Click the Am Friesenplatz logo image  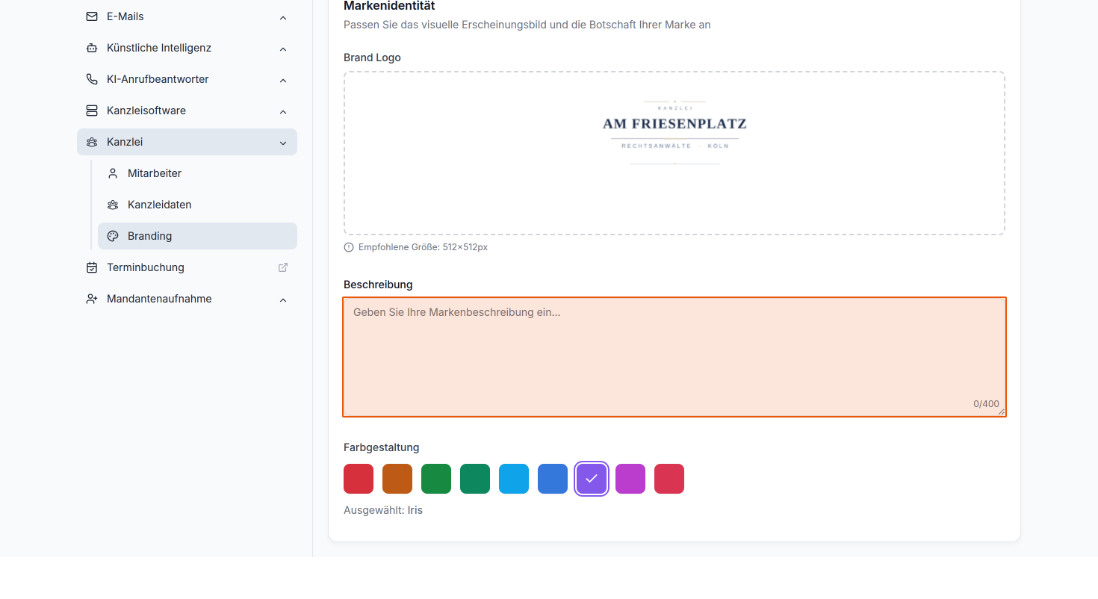674,132
